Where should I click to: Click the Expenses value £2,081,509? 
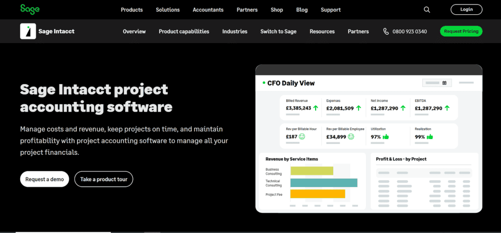click(340, 108)
